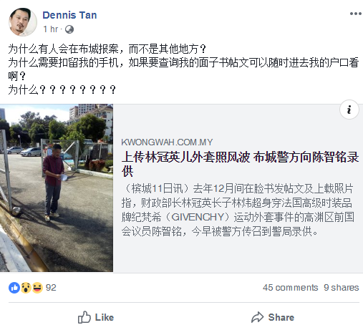Click the link info 'i' icon
The image size is (363, 325).
click(x=349, y=110)
